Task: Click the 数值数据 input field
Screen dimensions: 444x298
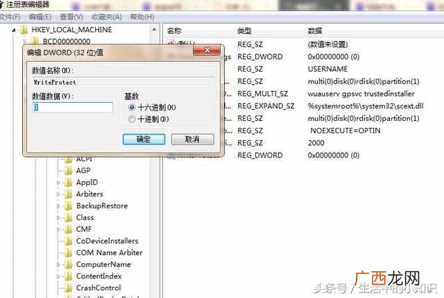Action: 73,107
